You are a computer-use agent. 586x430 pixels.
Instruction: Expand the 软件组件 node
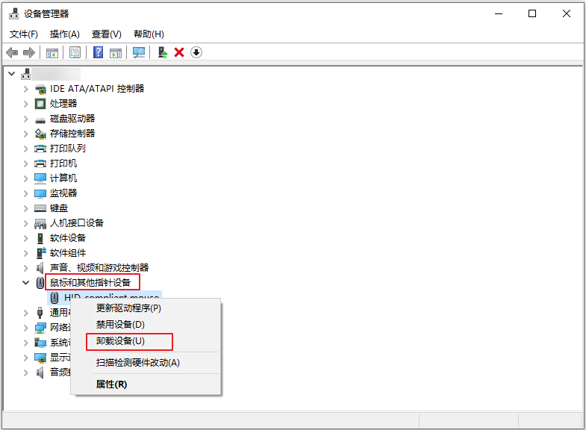click(26, 253)
